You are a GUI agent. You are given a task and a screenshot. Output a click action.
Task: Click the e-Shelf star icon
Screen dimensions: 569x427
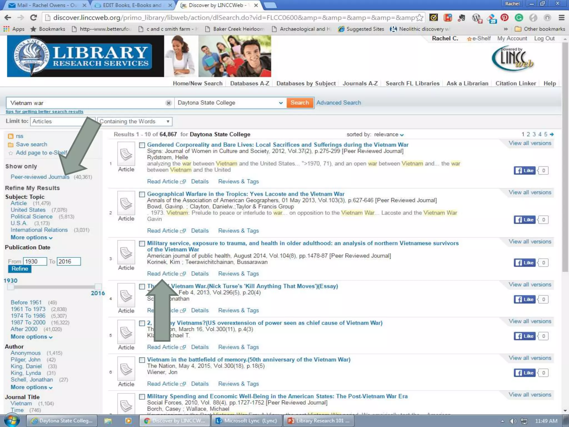[469, 39]
